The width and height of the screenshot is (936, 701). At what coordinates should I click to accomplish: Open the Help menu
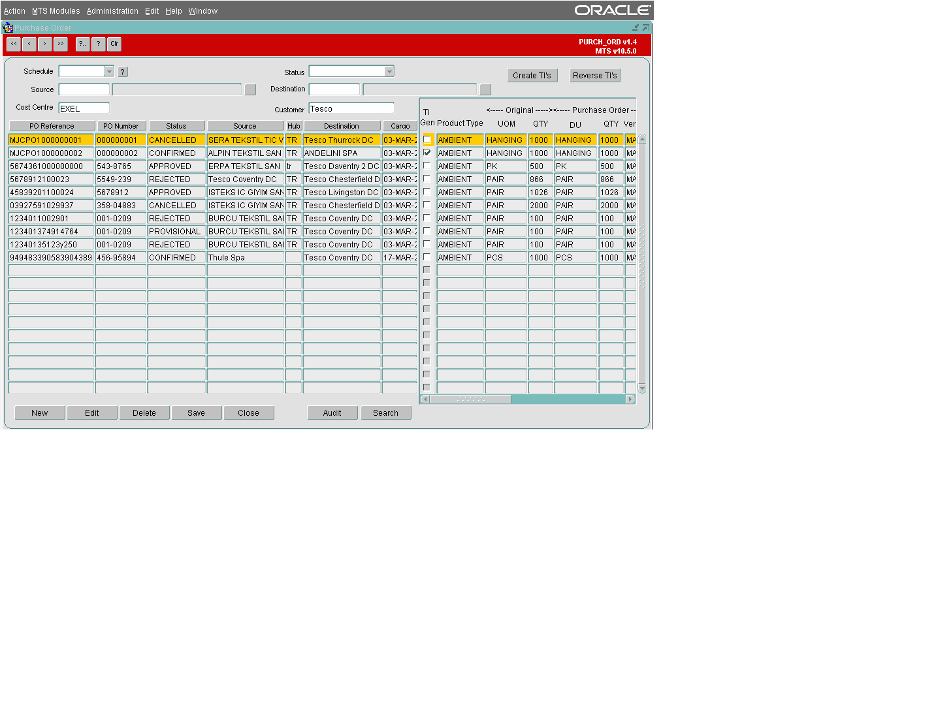coord(174,11)
